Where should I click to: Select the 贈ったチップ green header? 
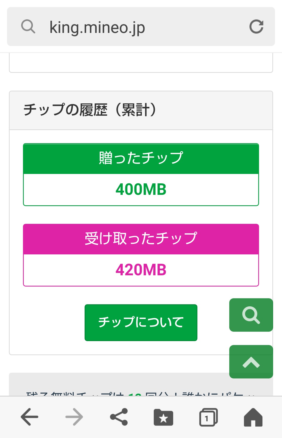coord(141,158)
